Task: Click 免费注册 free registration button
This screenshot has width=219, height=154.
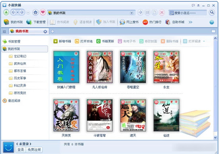Action: click(34, 150)
